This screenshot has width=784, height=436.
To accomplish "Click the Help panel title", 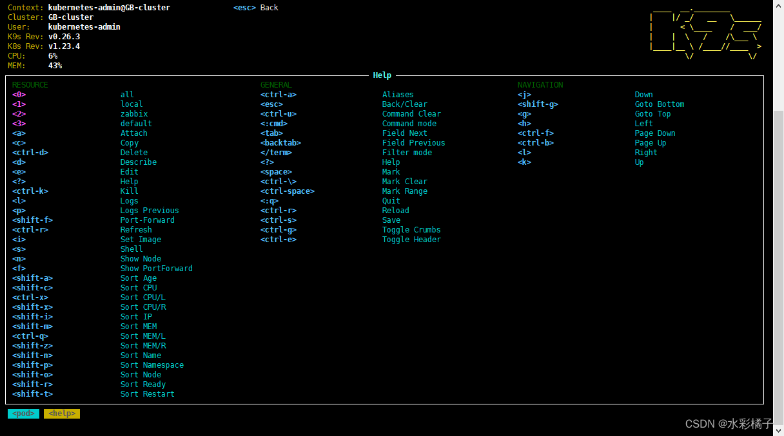I will click(x=382, y=75).
